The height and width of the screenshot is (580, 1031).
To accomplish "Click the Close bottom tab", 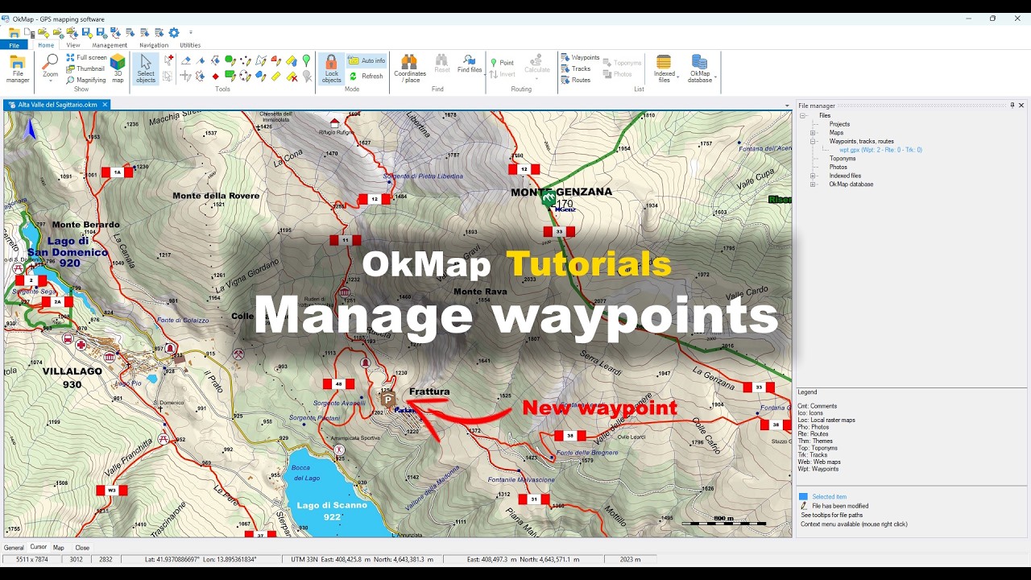I will [x=82, y=547].
